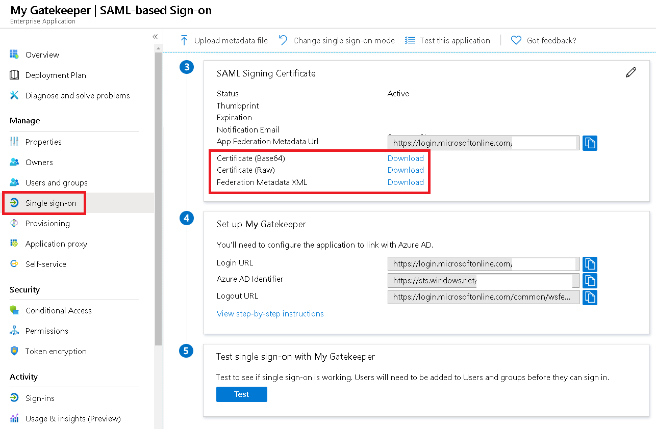Click the Login URL text field

pyautogui.click(x=484, y=264)
